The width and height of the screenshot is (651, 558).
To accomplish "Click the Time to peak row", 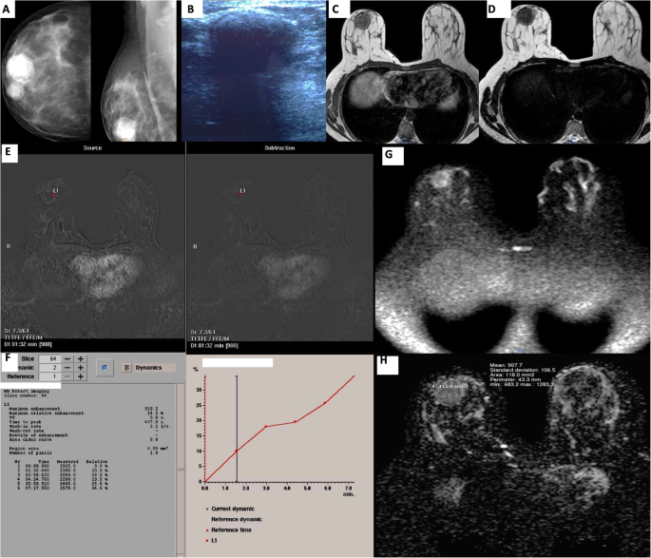I will coord(86,422).
